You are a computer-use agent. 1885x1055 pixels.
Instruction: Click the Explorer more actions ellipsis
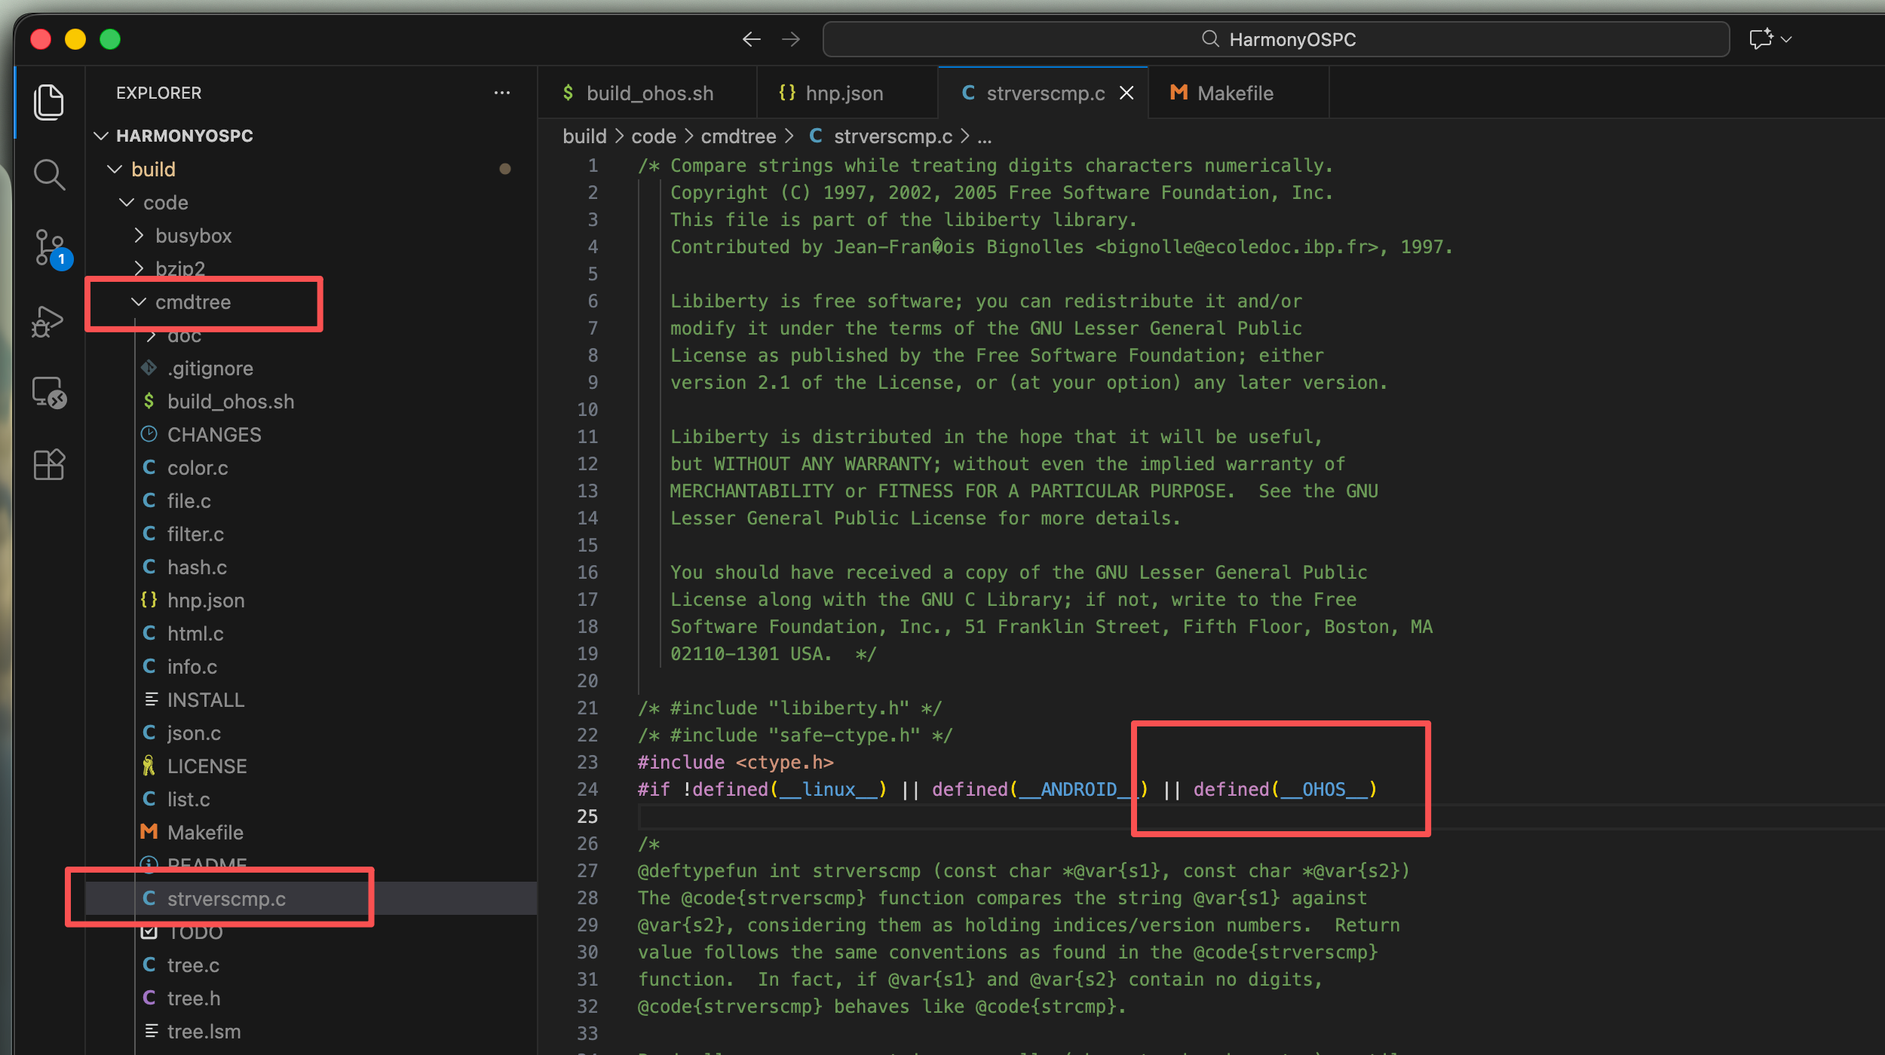tap(501, 93)
